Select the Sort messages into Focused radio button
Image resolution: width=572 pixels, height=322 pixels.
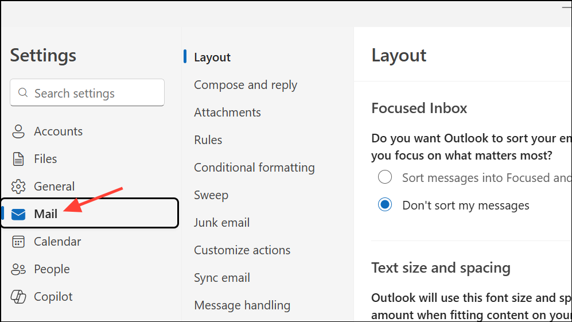click(x=385, y=177)
